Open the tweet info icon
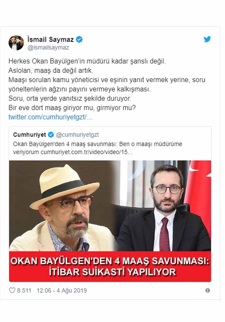The image size is (225, 322). pos(208,290)
